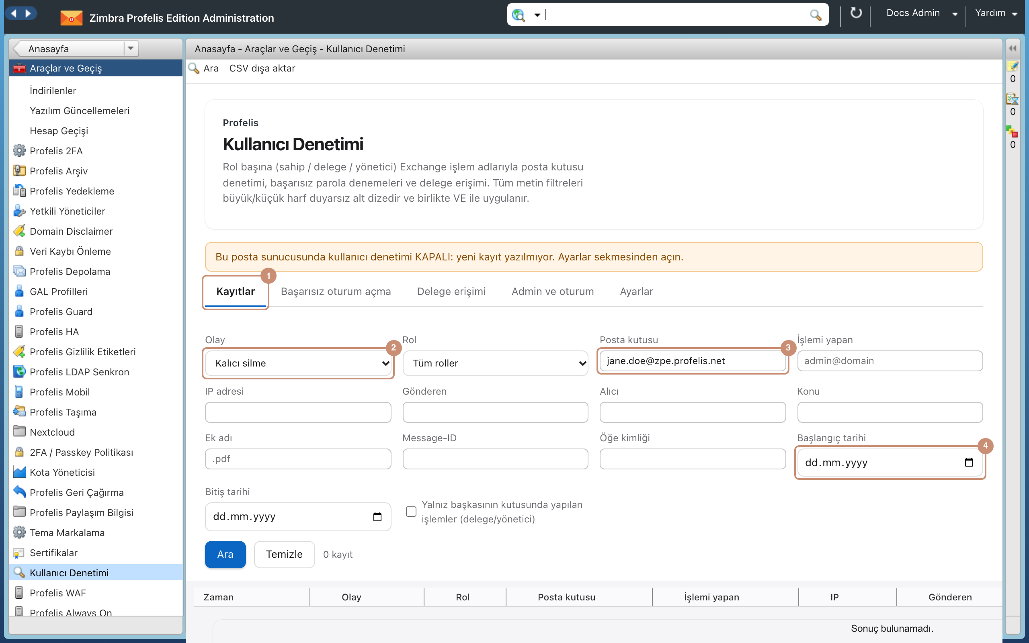The height and width of the screenshot is (643, 1029).
Task: Enable the delege/yönetici only checkbox
Action: [x=411, y=512]
